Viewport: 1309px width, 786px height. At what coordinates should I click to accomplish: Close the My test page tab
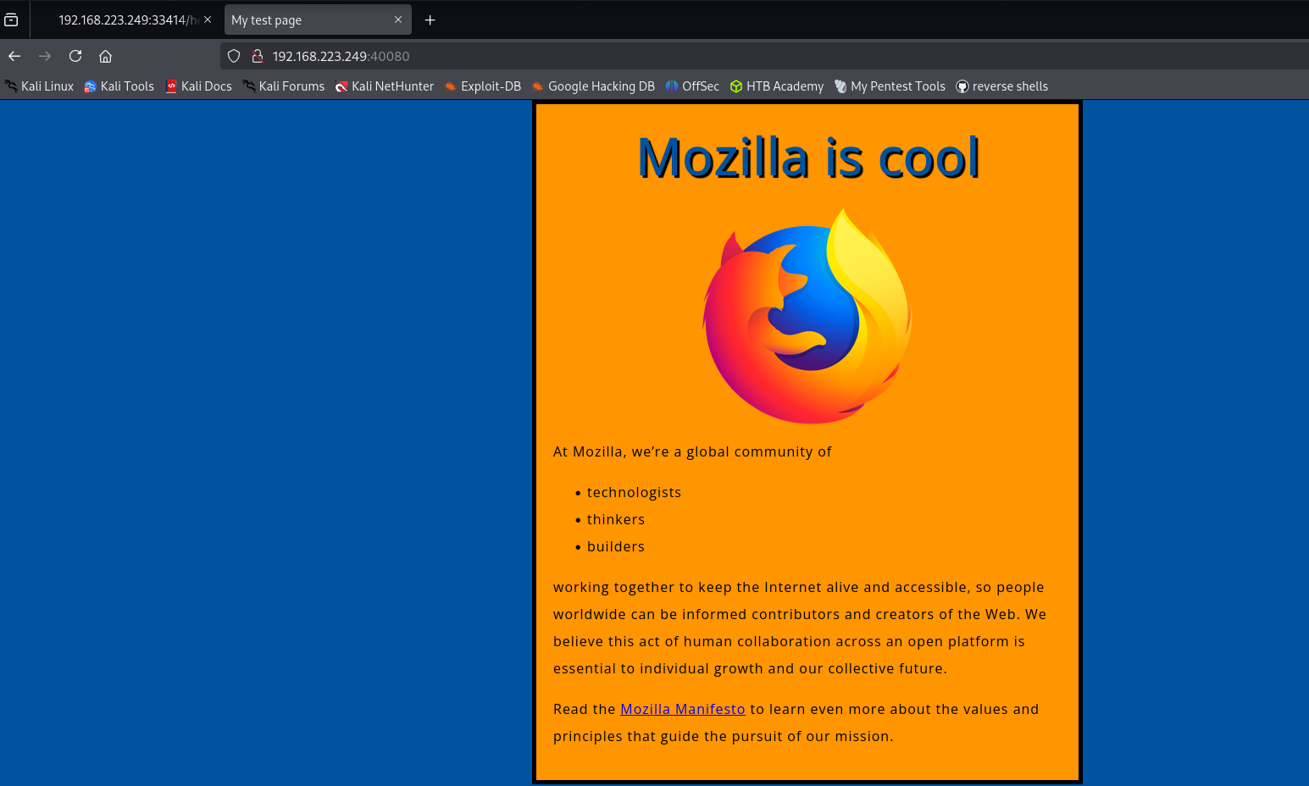coord(398,19)
